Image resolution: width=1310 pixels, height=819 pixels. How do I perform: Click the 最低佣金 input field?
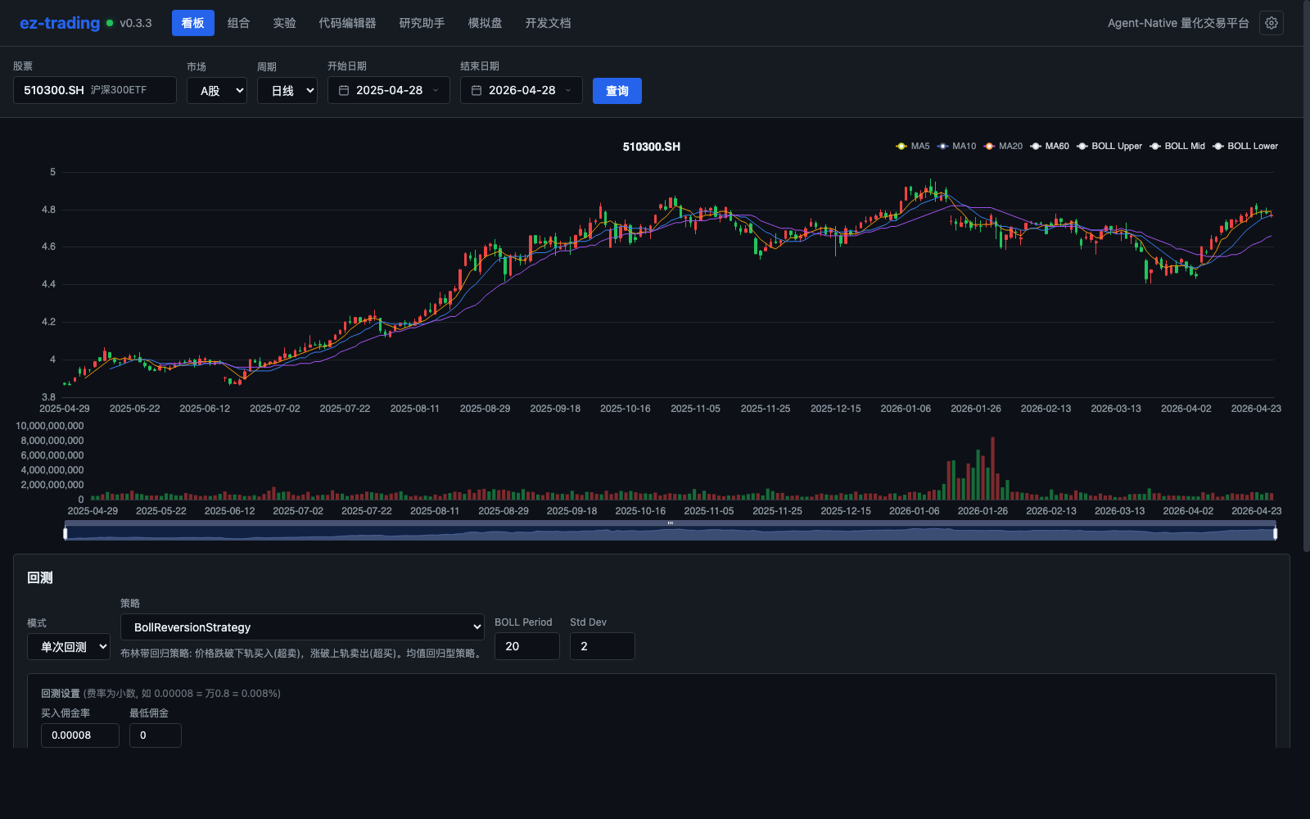coord(156,735)
